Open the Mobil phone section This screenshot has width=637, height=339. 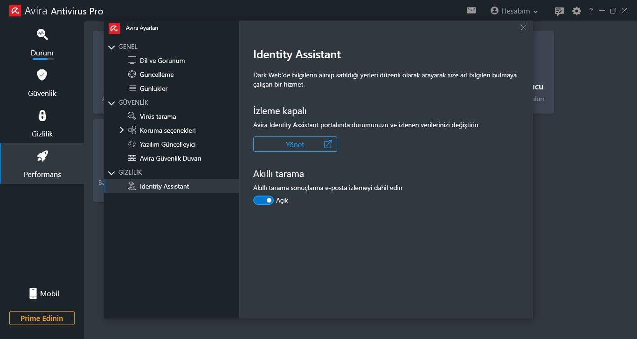[x=44, y=293]
